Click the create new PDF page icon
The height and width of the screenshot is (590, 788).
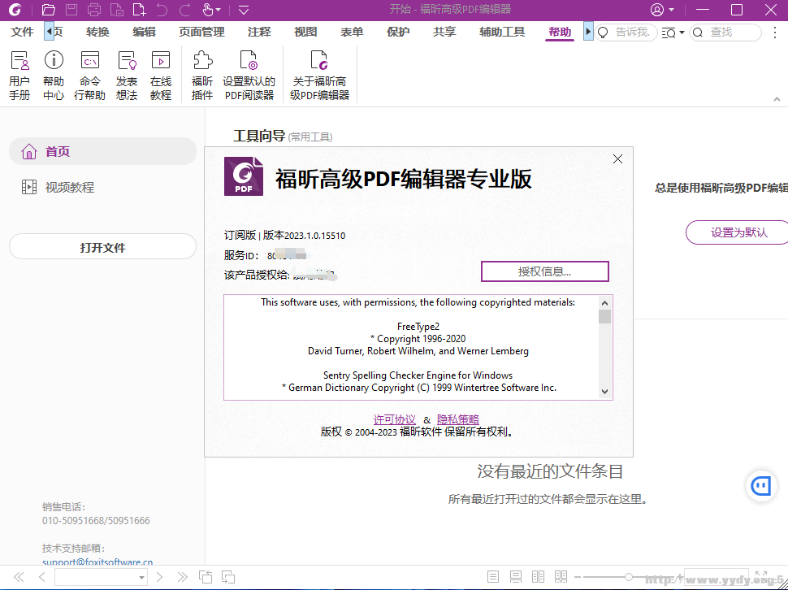(139, 10)
